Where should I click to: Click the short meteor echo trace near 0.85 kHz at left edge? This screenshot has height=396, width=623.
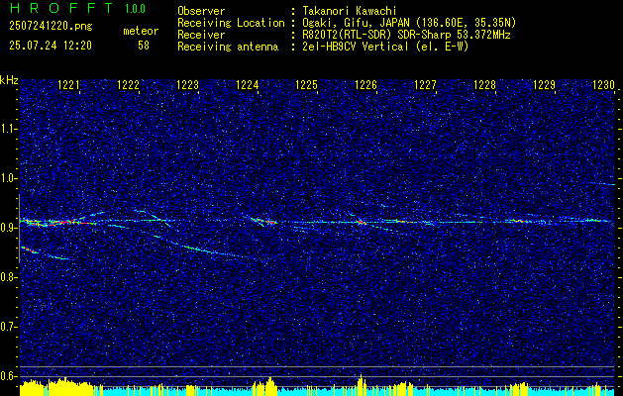tap(30, 249)
